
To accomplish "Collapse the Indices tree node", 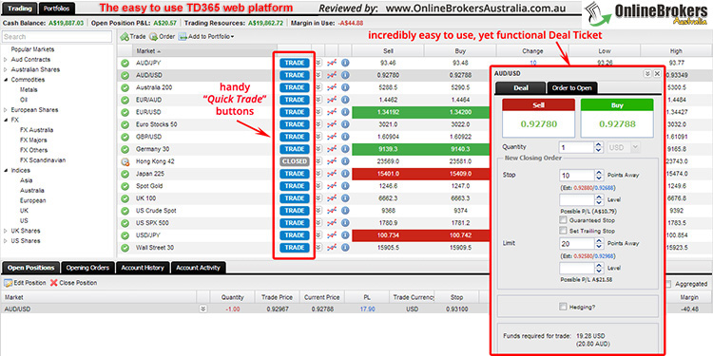I will pos(6,170).
